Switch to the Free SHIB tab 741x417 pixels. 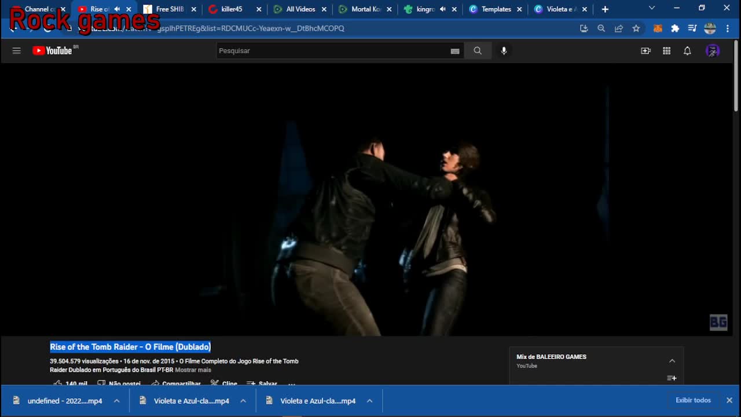point(170,9)
